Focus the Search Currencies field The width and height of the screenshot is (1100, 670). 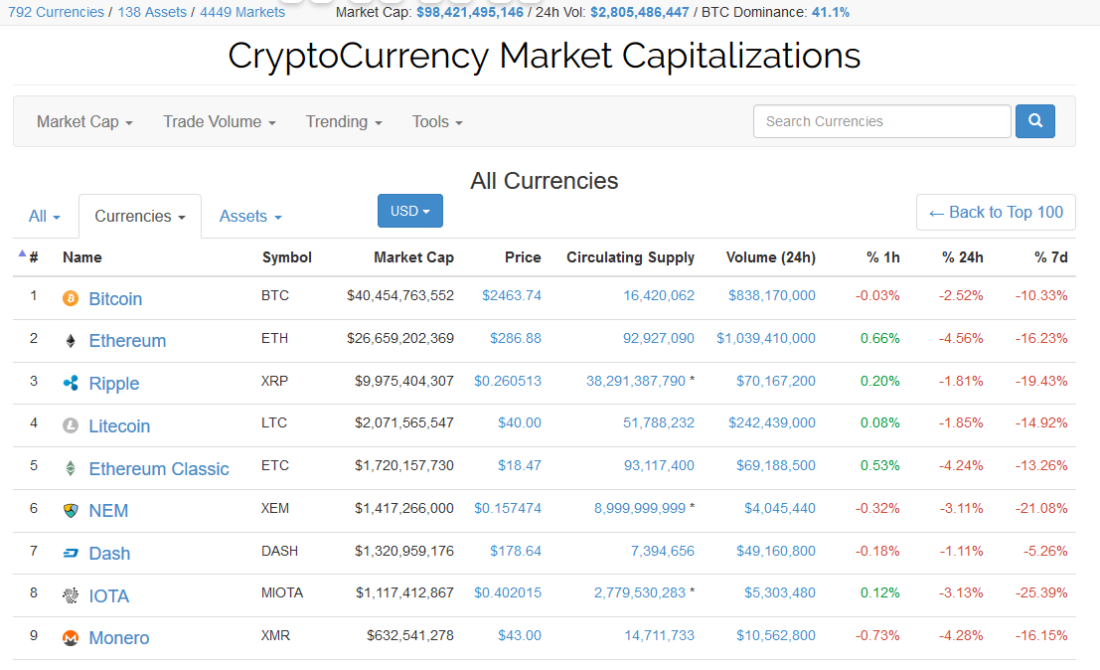point(881,121)
